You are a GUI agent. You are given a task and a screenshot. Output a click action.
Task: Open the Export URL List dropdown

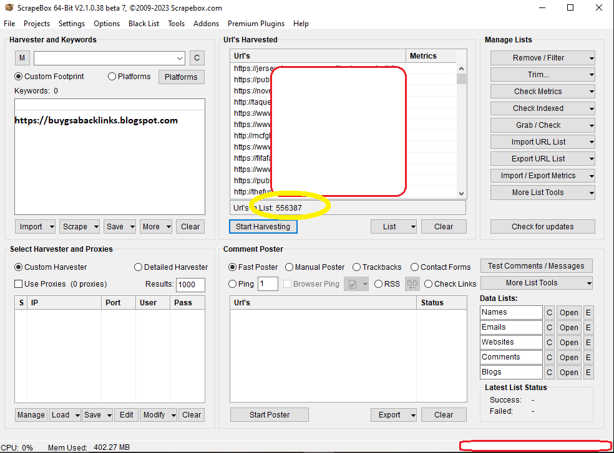(x=592, y=160)
